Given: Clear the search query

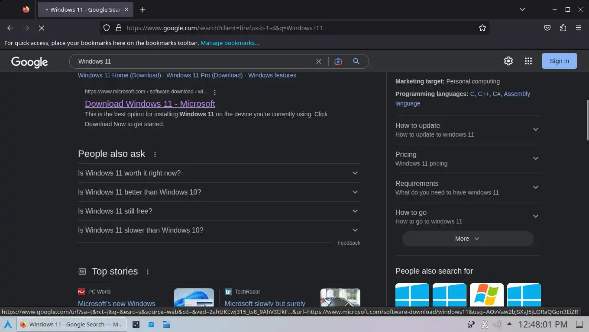Looking at the screenshot, I should click(319, 61).
